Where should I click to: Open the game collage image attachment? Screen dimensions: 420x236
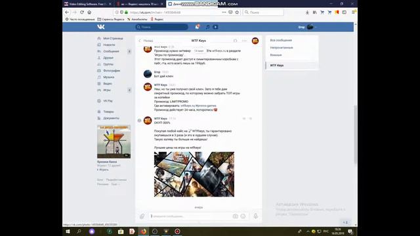194,174
